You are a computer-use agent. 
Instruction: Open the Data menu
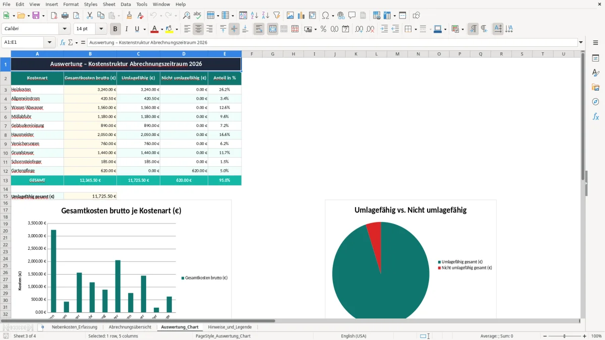(x=126, y=4)
